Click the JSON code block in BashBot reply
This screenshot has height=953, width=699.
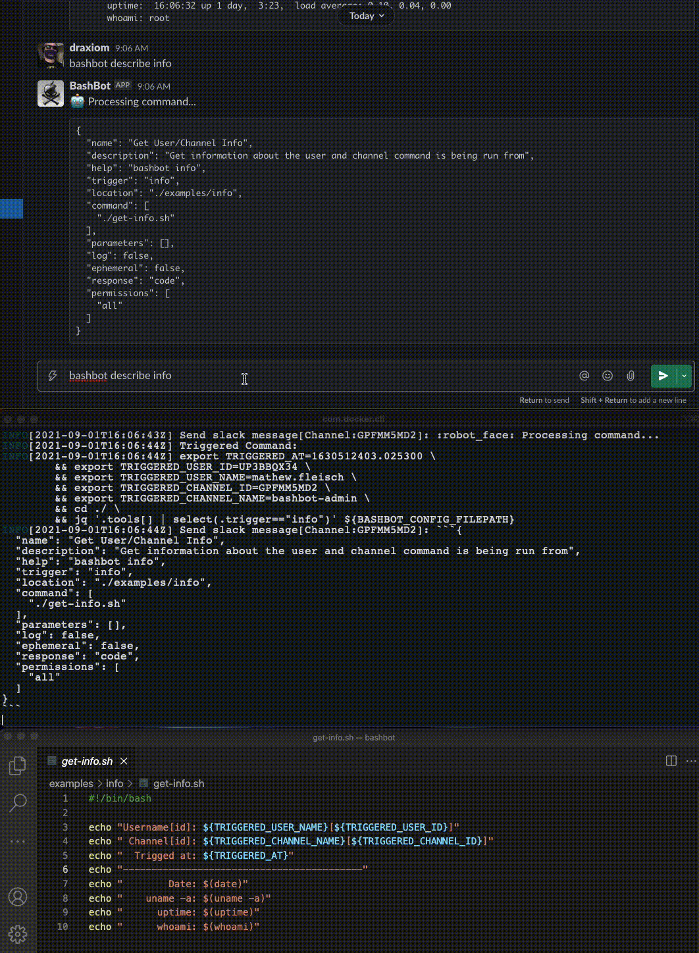click(x=382, y=230)
